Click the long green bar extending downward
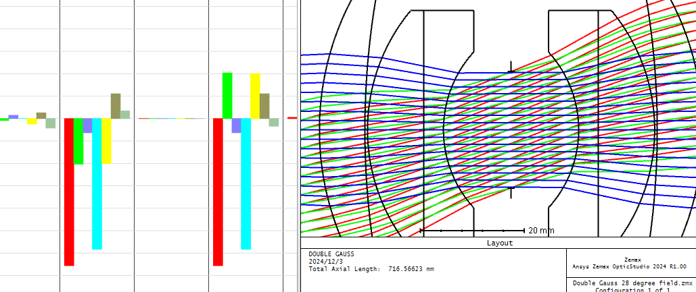The width and height of the screenshot is (696, 292). pos(78,141)
